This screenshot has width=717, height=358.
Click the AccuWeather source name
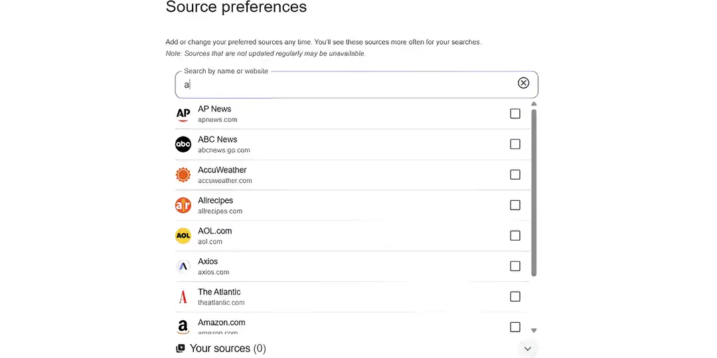pos(222,170)
